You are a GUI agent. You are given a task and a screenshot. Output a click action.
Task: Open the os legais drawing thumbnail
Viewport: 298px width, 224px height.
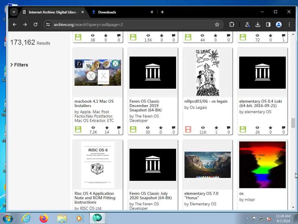[207, 72]
